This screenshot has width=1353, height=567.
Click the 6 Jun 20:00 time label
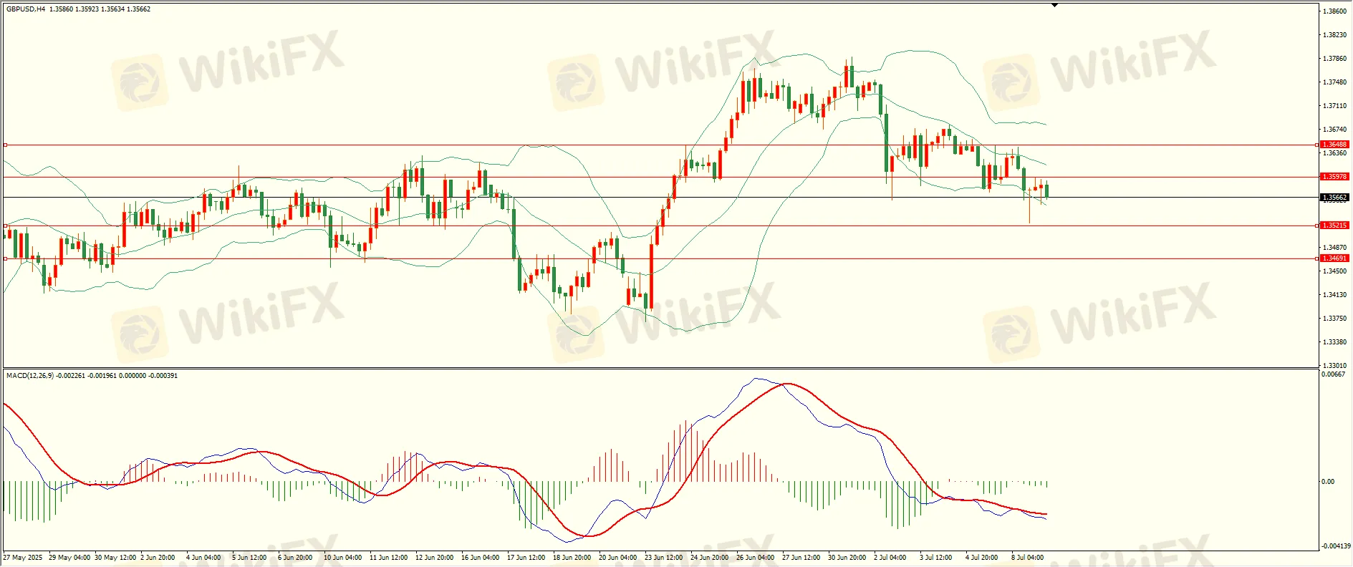(295, 558)
